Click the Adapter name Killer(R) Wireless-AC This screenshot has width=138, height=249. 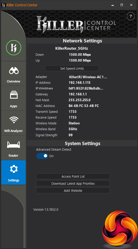[88, 77]
